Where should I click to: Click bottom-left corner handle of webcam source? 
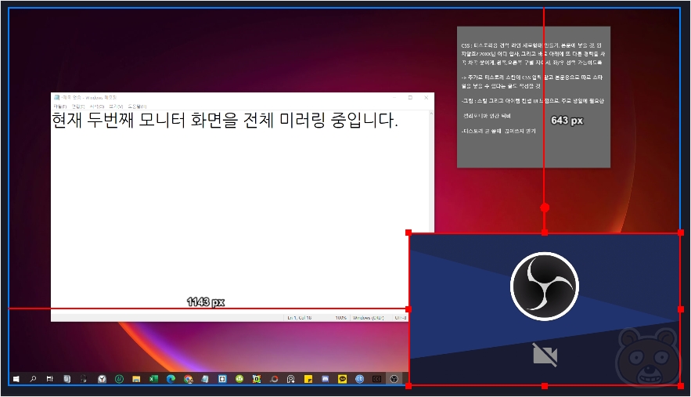click(x=408, y=386)
